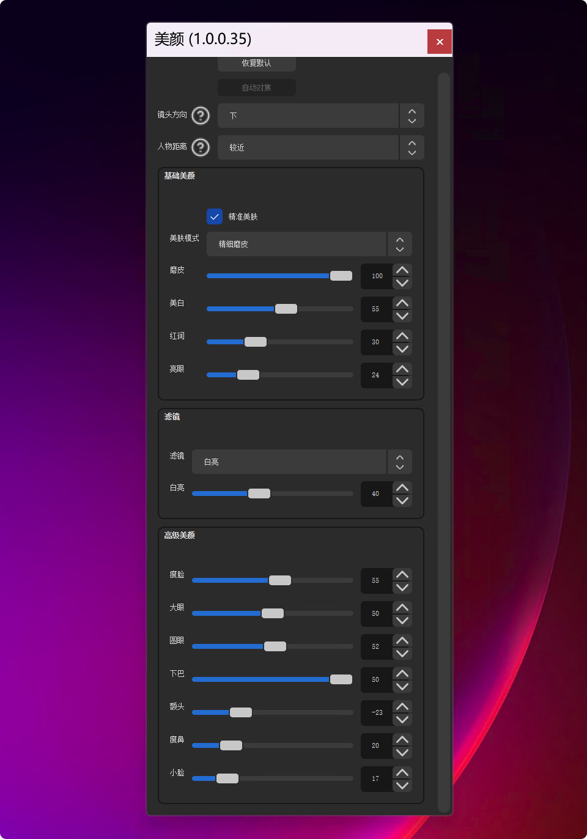587x839 pixels.
Task: Uncheck the 精准美肤 checkbox
Action: 215,216
